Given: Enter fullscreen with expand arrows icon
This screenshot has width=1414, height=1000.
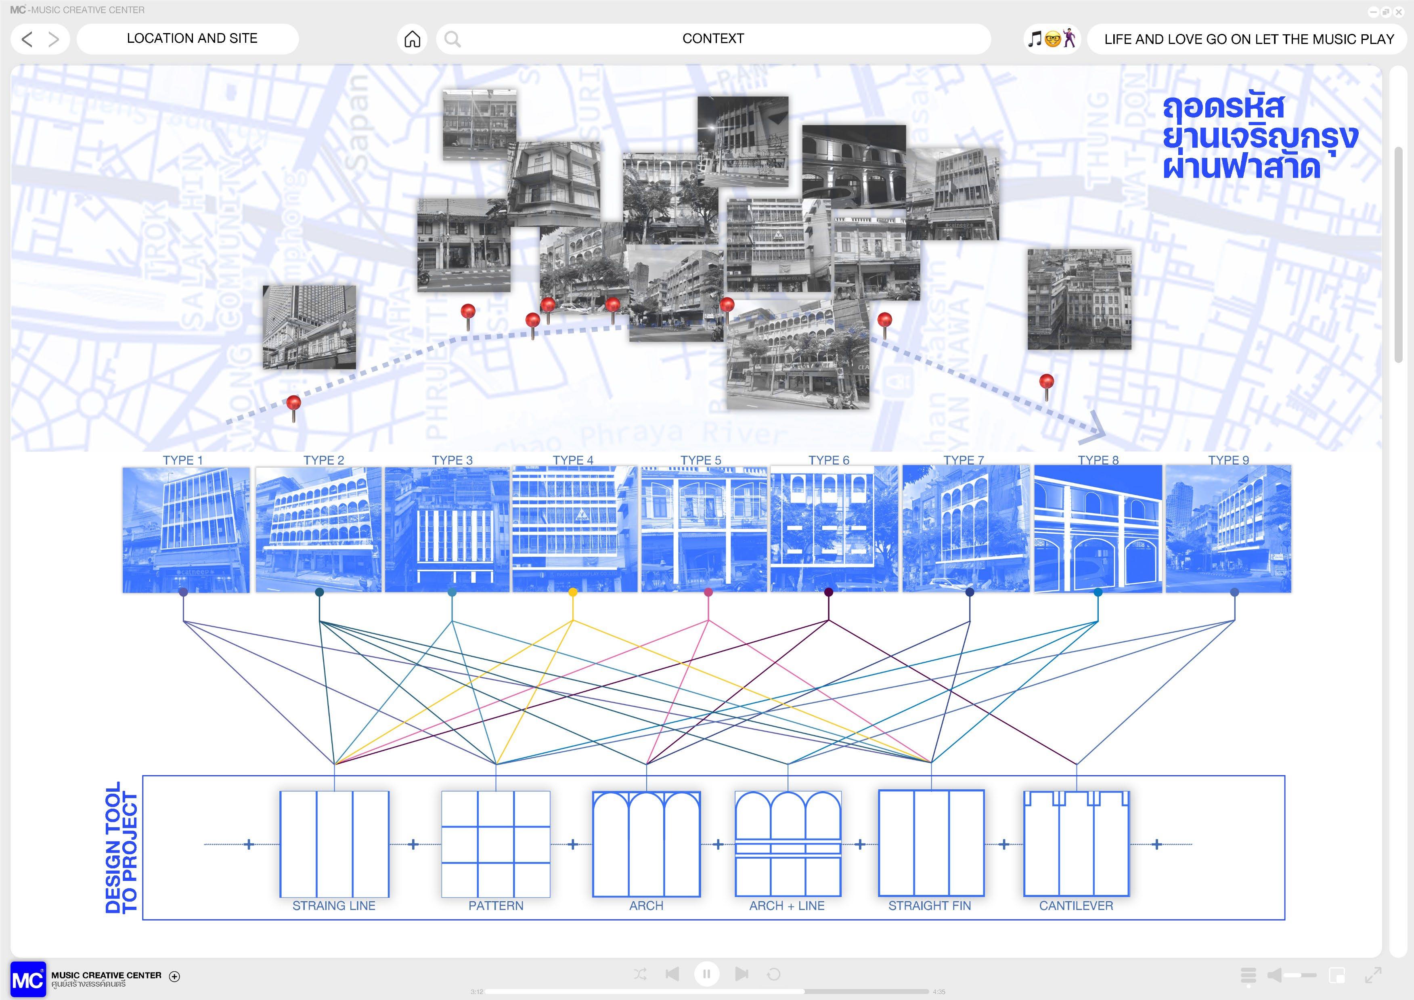Looking at the screenshot, I should click(x=1373, y=975).
